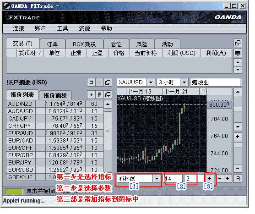Sort by 当前价格 column header
Viewport: 255px width, 214px height.
pos(146,53)
